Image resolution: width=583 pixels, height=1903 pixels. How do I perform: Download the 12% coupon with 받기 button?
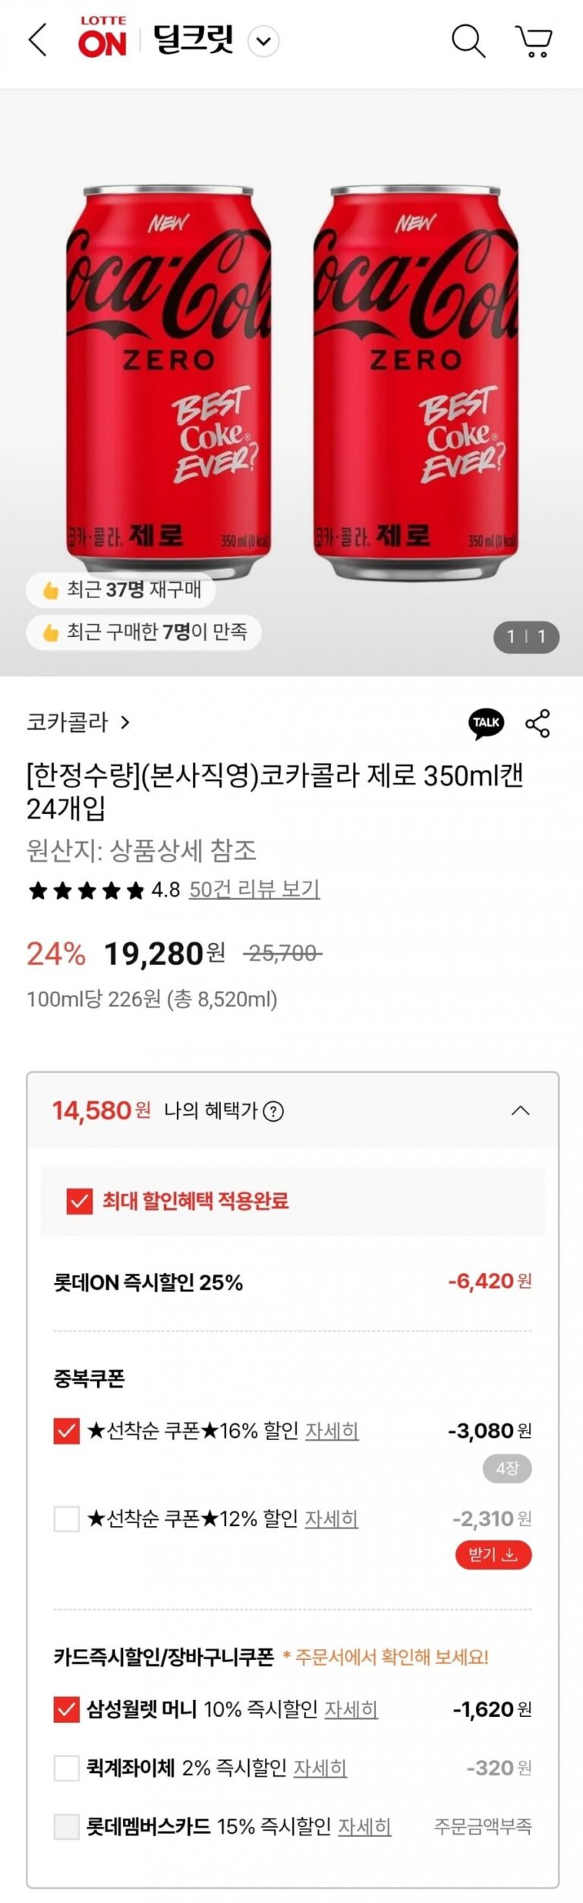click(493, 1555)
